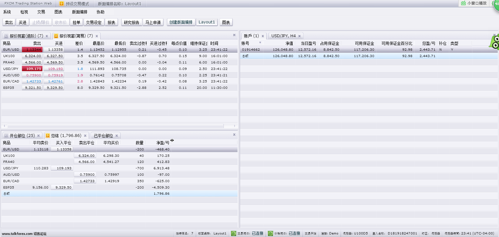Open 交易设定 from the toolbar

94,22
